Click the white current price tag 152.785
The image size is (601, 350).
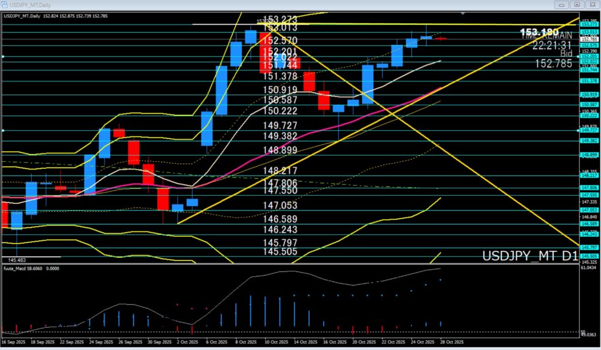click(x=589, y=39)
